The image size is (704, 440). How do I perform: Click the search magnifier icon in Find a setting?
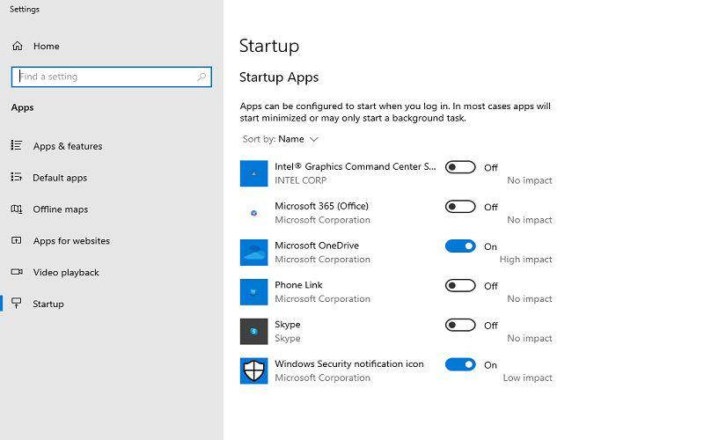tap(202, 77)
